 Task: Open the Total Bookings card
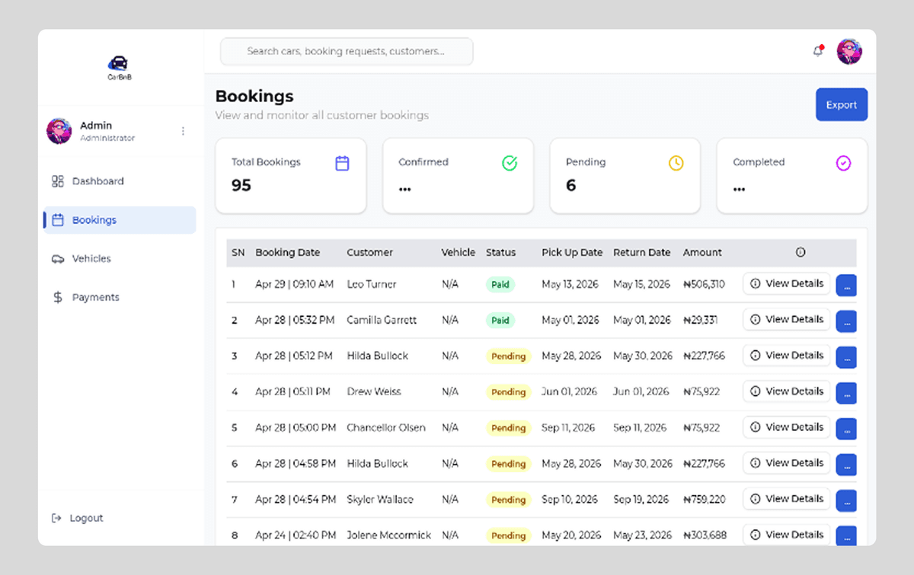291,176
